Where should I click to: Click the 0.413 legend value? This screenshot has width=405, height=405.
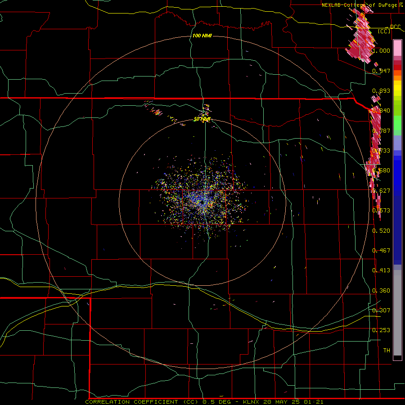(x=381, y=270)
